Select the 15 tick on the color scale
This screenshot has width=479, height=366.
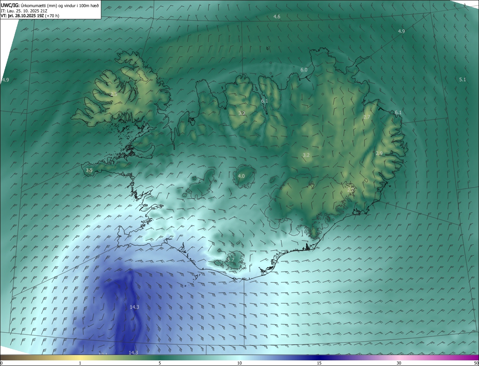point(319,363)
